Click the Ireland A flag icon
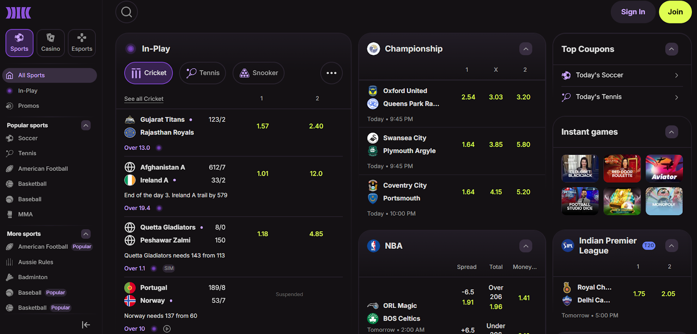Image resolution: width=697 pixels, height=334 pixels. coord(130,180)
